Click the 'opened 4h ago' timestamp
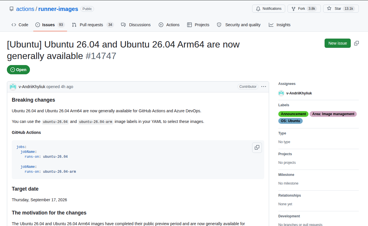 tap(60, 87)
